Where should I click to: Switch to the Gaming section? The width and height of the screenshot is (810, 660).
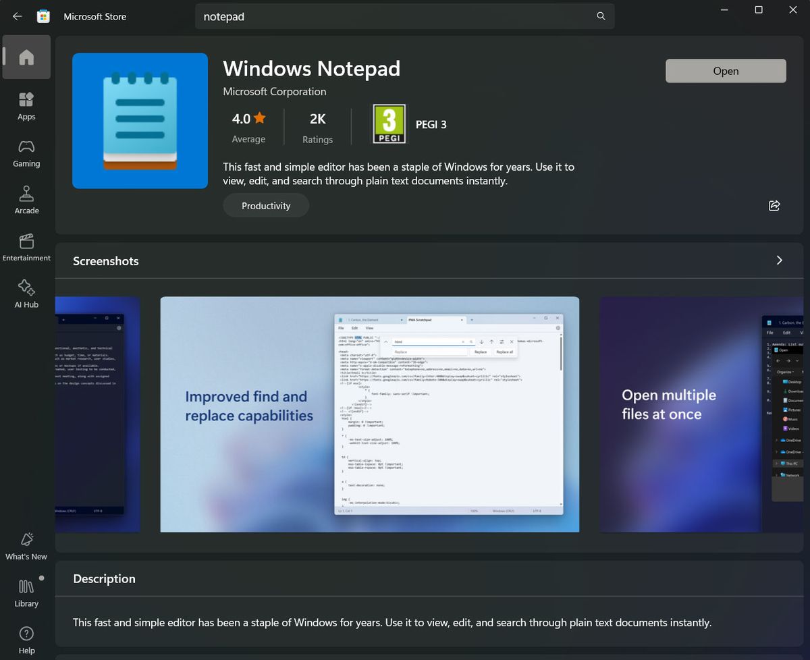(26, 153)
